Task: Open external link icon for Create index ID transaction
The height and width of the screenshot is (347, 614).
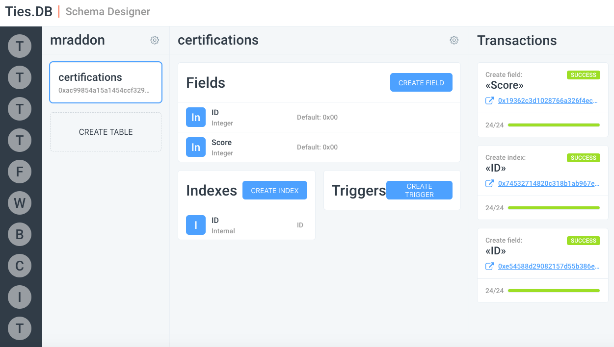Action: [489, 183]
